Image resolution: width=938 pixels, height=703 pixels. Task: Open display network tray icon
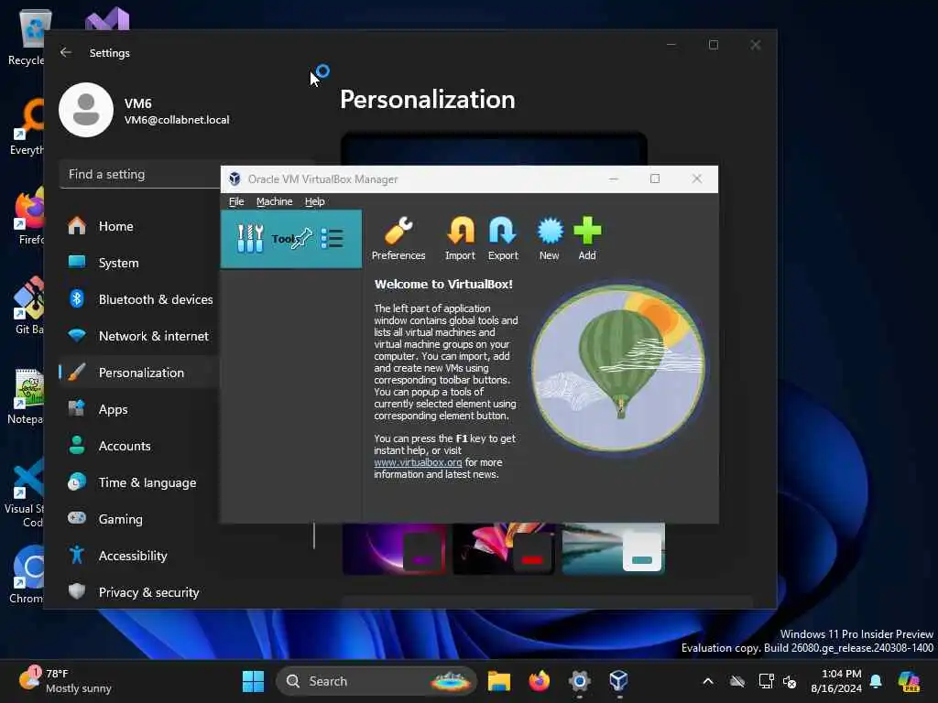tap(766, 681)
